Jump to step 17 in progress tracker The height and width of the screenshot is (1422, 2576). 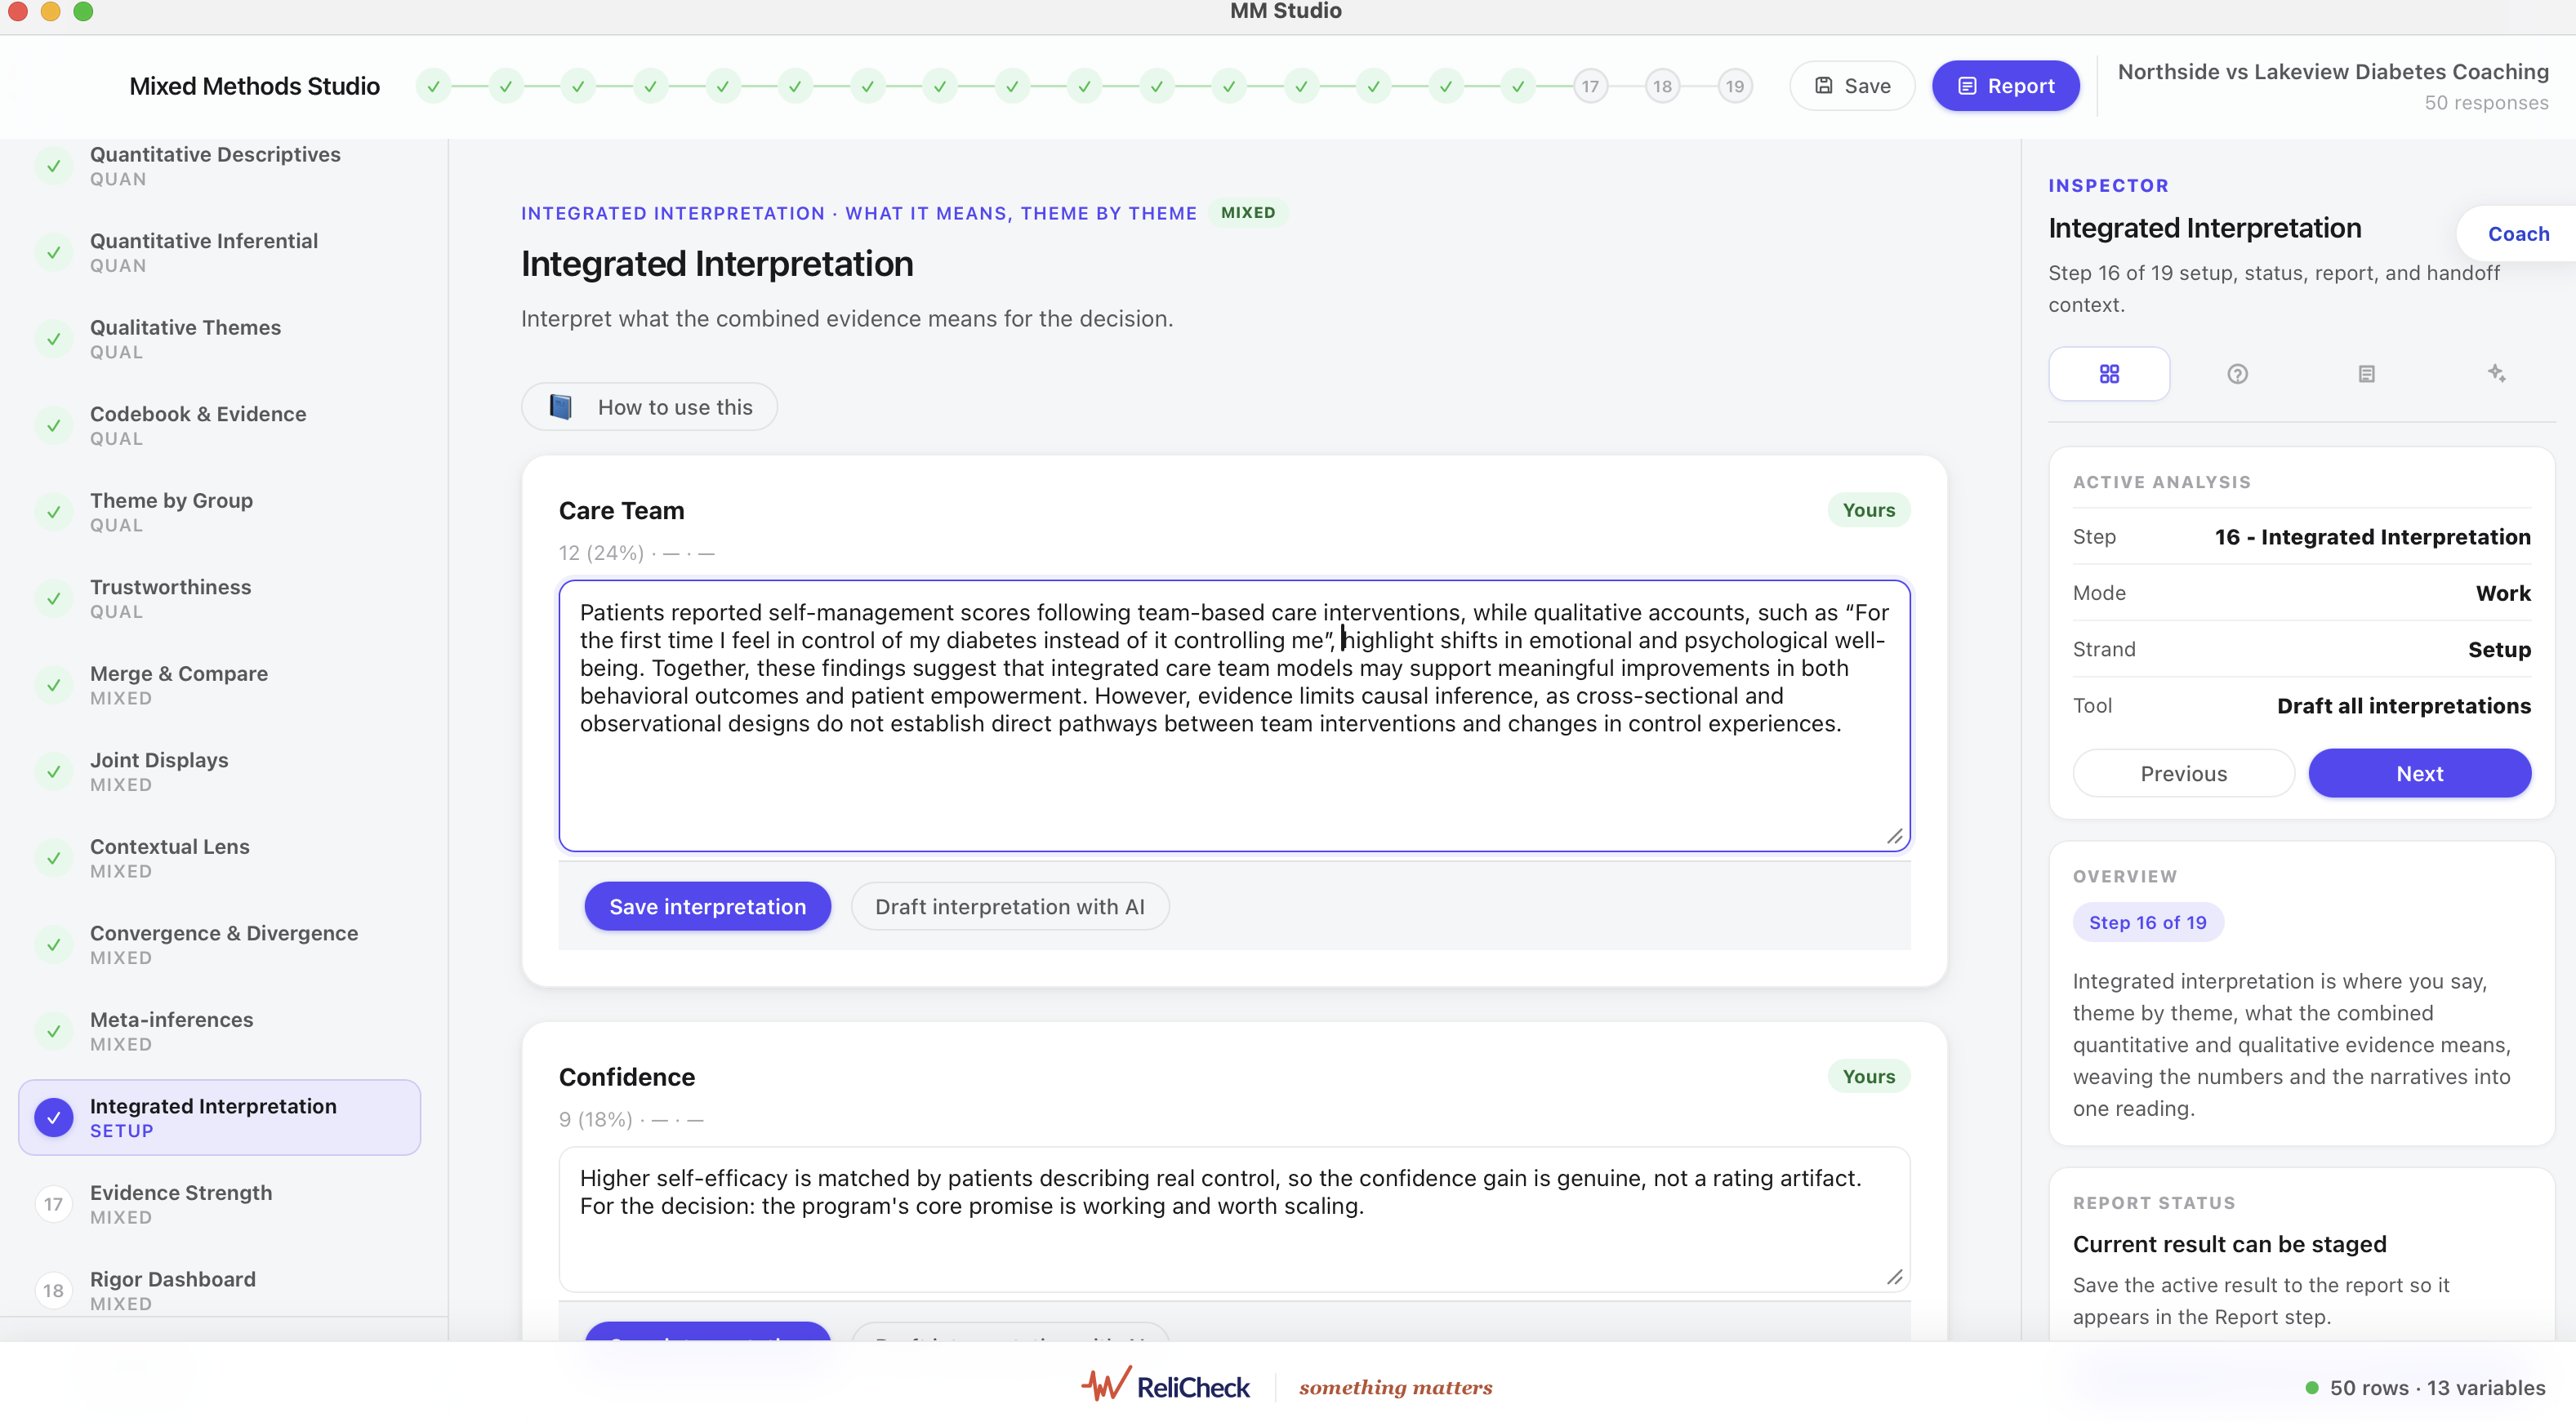click(x=1590, y=87)
